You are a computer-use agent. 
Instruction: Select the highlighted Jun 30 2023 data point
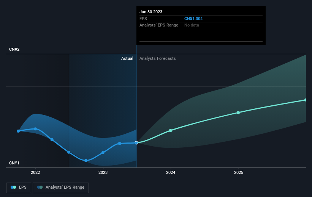[136, 143]
